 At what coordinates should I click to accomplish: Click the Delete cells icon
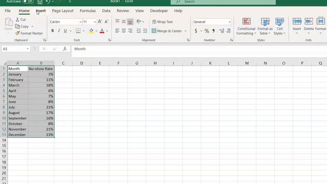309,21
